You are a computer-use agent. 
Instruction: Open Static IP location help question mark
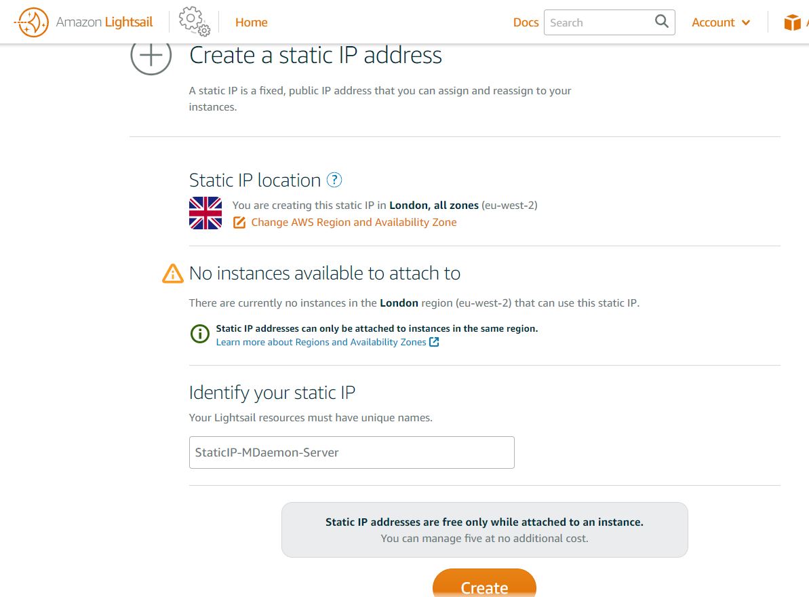[334, 180]
